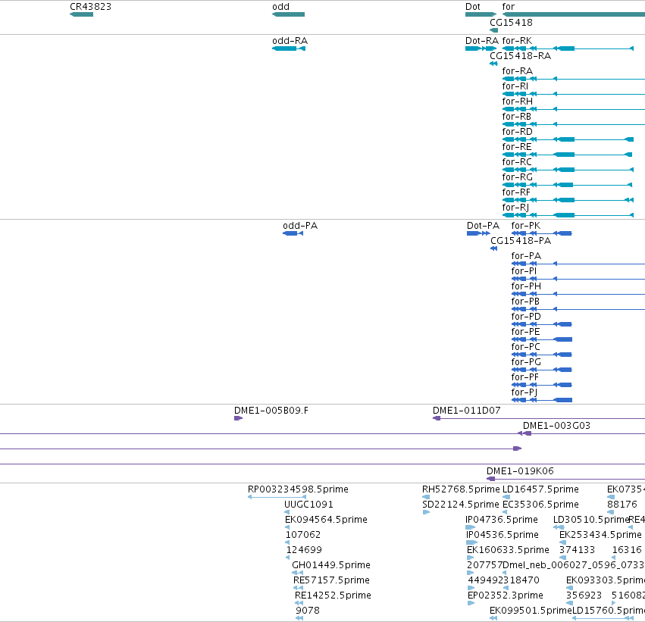Image resolution: width=645 pixels, height=622 pixels.
Task: Click the LD16457.5prime EST label
Action: click(x=540, y=489)
